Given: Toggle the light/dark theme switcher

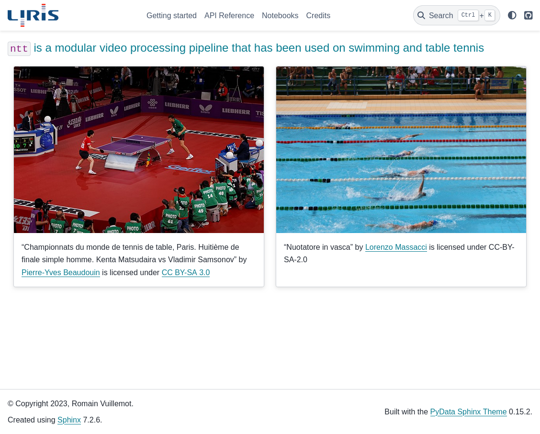Looking at the screenshot, I should [x=512, y=15].
